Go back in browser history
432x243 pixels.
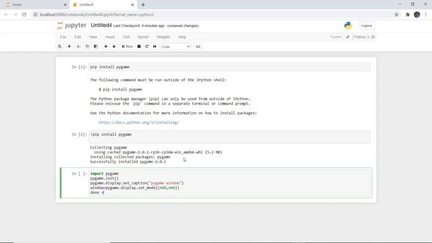pos(6,15)
